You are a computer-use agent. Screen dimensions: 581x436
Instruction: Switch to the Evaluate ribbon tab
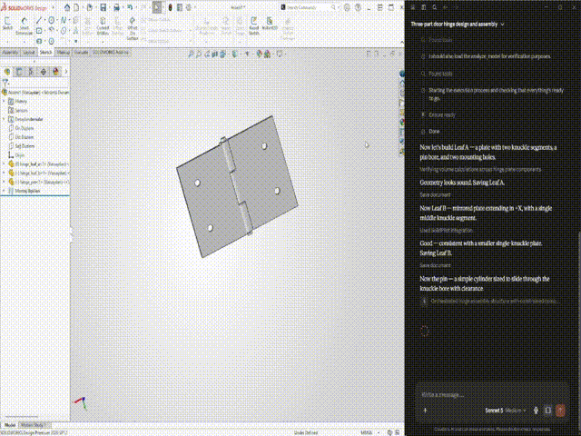pyautogui.click(x=81, y=53)
